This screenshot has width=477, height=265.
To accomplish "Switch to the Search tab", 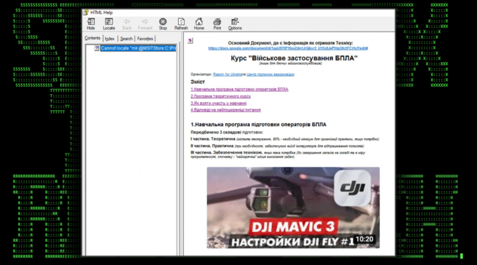I will [x=126, y=39].
